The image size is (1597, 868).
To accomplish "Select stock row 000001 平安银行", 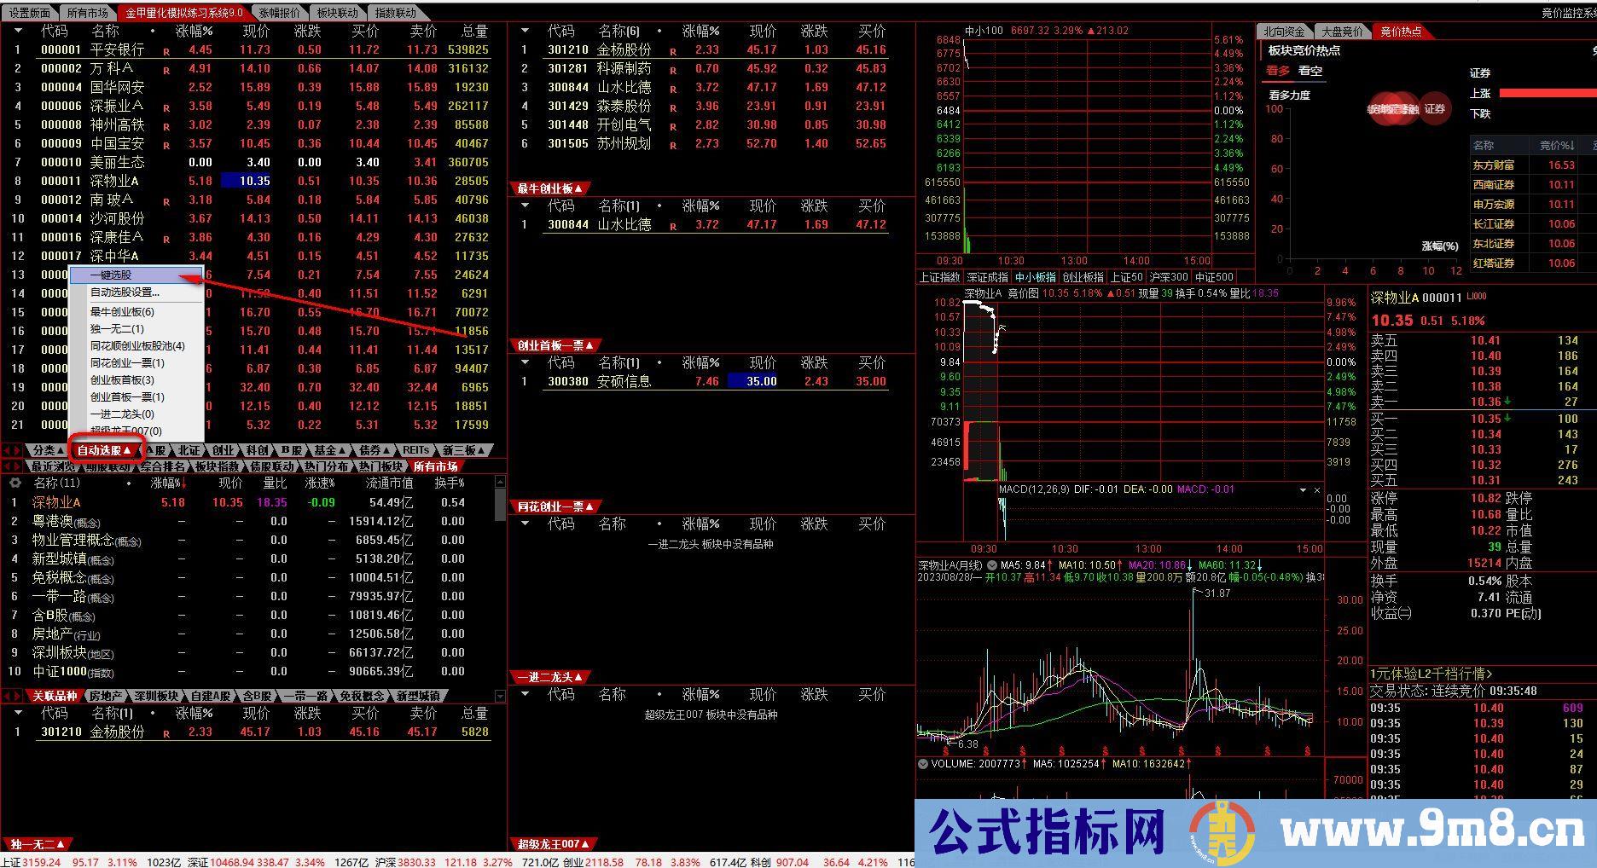I will coord(252,49).
